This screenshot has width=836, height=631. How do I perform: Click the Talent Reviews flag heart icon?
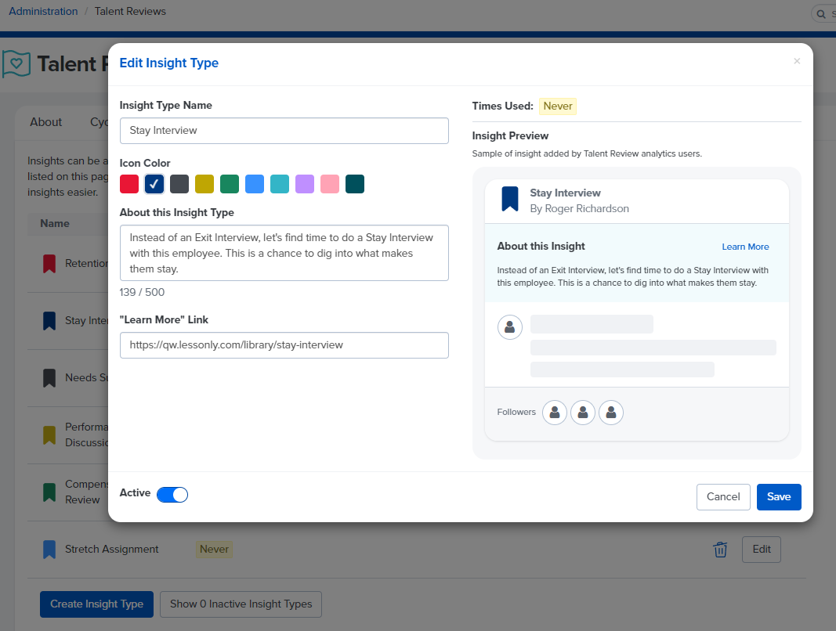coord(16,64)
